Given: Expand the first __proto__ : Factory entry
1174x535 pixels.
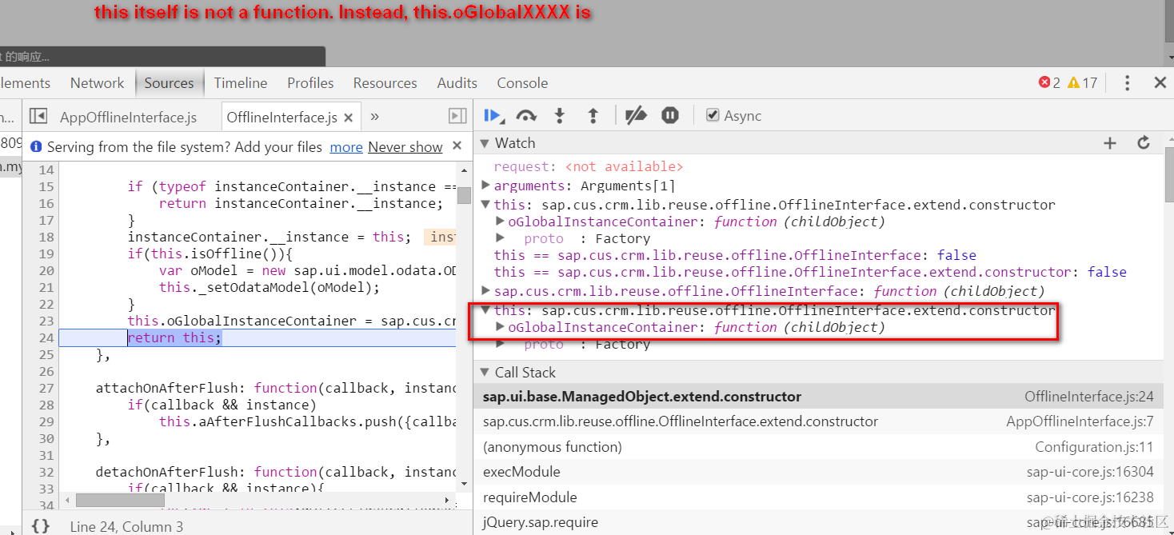Looking at the screenshot, I should coord(501,238).
